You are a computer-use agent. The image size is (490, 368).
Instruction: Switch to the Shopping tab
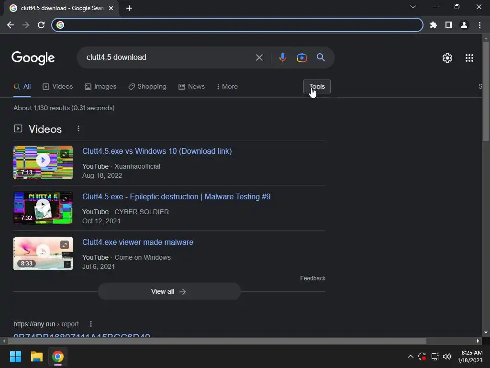point(147,87)
